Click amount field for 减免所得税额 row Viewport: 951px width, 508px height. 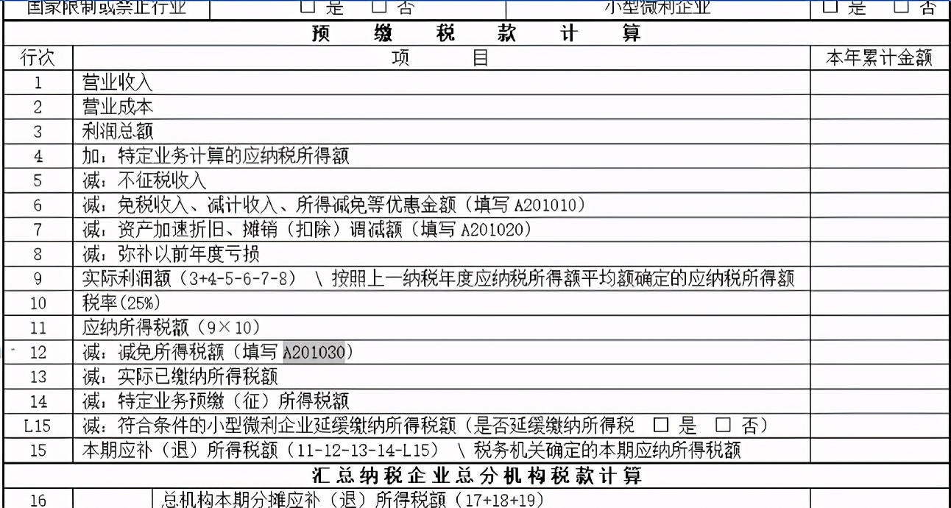879,352
